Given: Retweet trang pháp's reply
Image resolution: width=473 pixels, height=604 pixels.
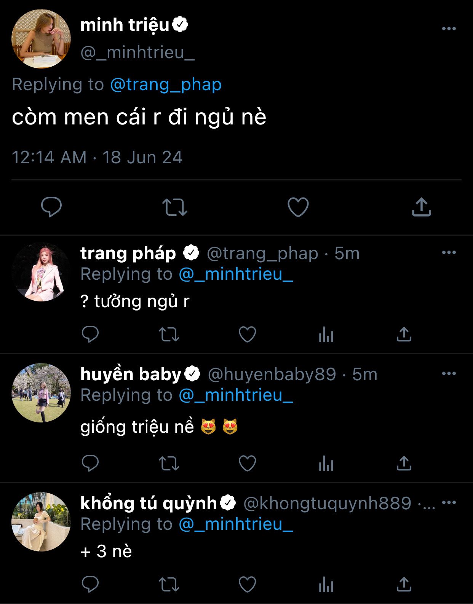Looking at the screenshot, I should [169, 335].
